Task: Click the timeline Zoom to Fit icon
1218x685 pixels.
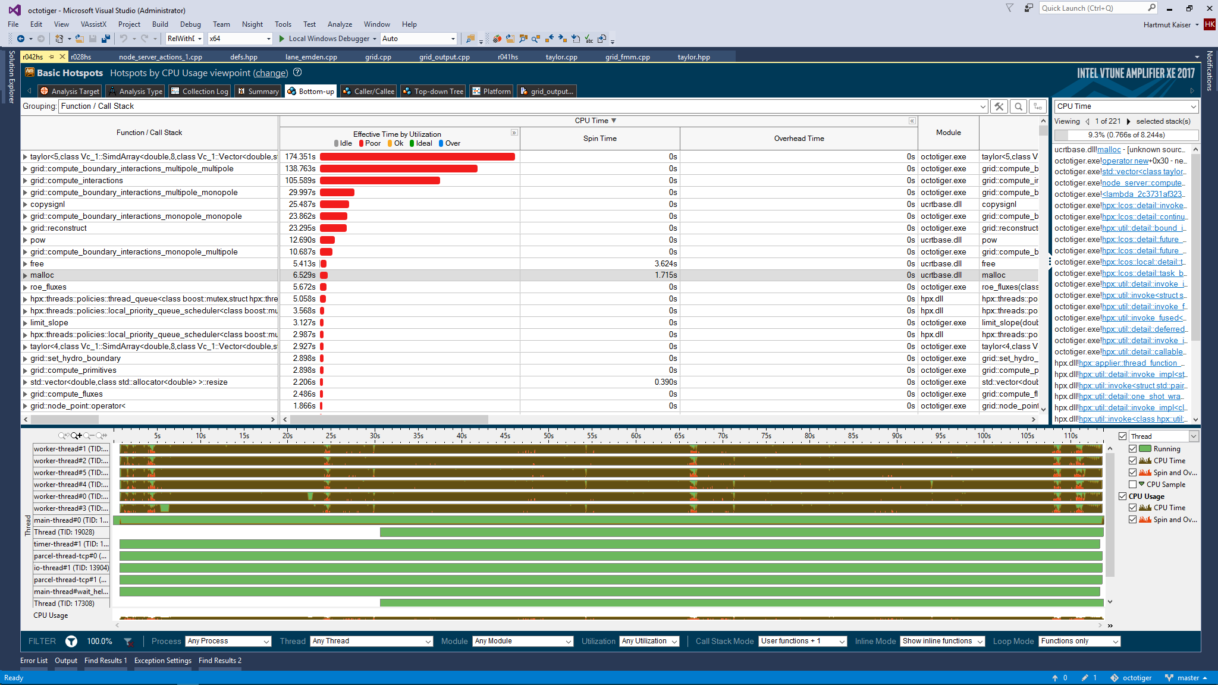Action: 101,436
